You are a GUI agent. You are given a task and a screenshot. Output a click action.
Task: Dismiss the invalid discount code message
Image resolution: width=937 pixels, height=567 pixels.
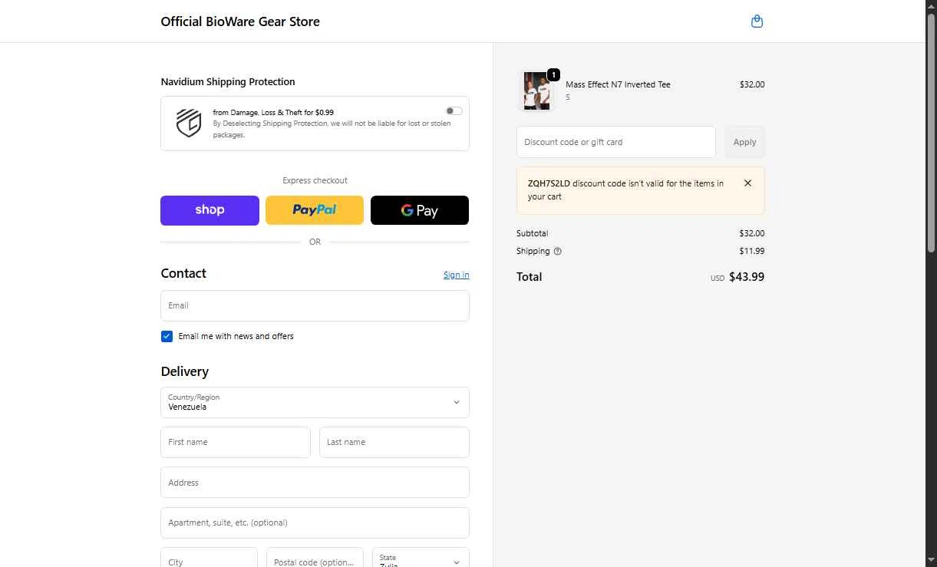(x=747, y=183)
